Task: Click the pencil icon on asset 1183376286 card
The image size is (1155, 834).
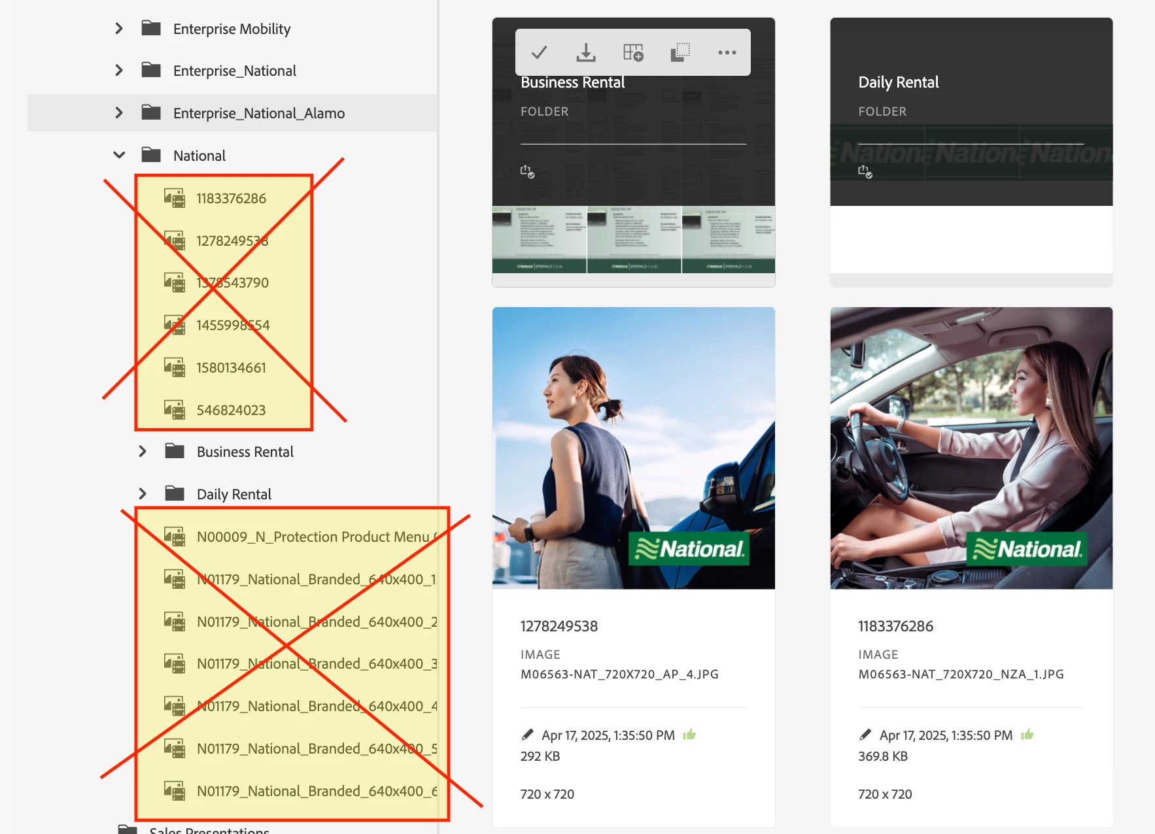Action: tap(865, 735)
